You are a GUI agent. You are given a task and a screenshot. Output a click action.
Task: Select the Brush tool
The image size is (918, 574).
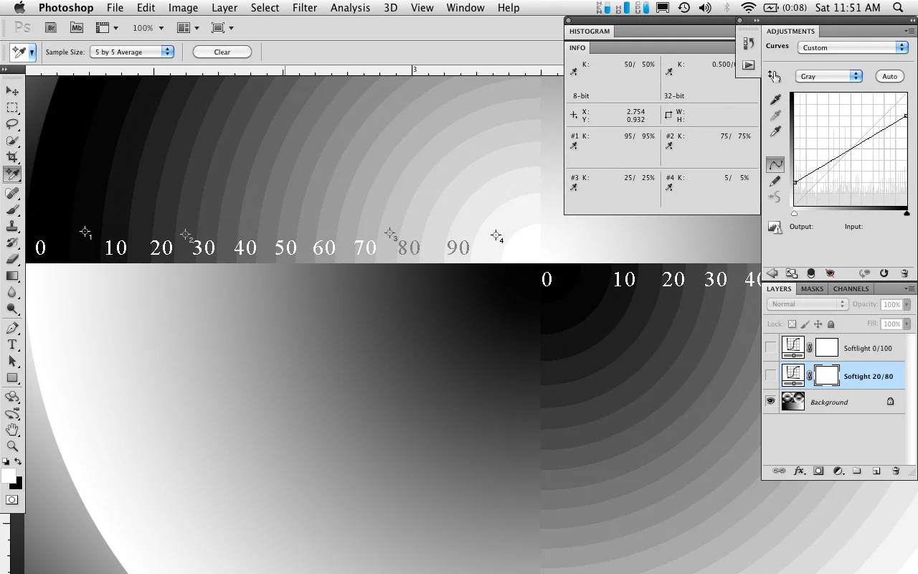tap(12, 210)
